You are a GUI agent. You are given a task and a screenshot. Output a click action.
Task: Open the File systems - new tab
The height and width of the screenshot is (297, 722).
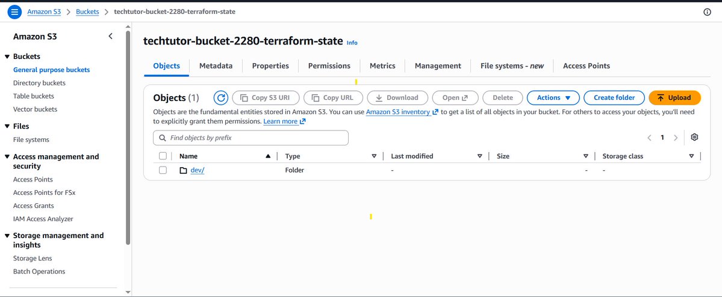[512, 66]
